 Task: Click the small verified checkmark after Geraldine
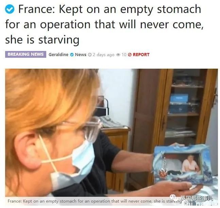point(72,55)
